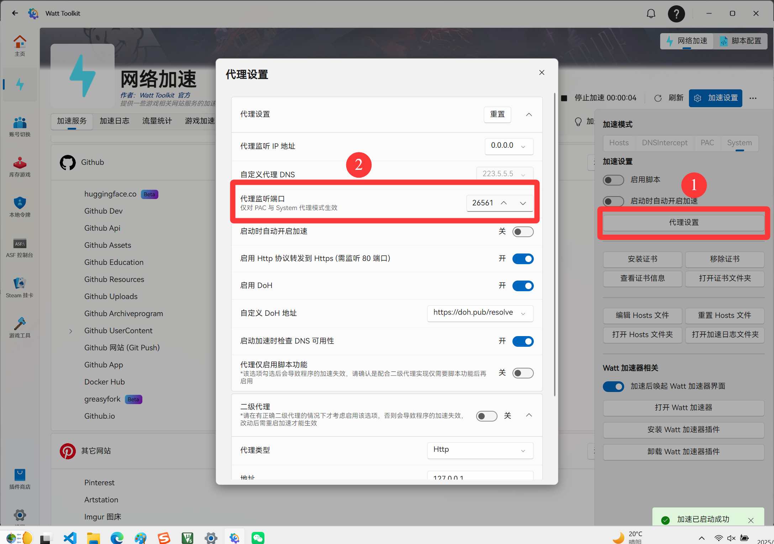Open 账号切换 account switch in sidebar

point(20,127)
